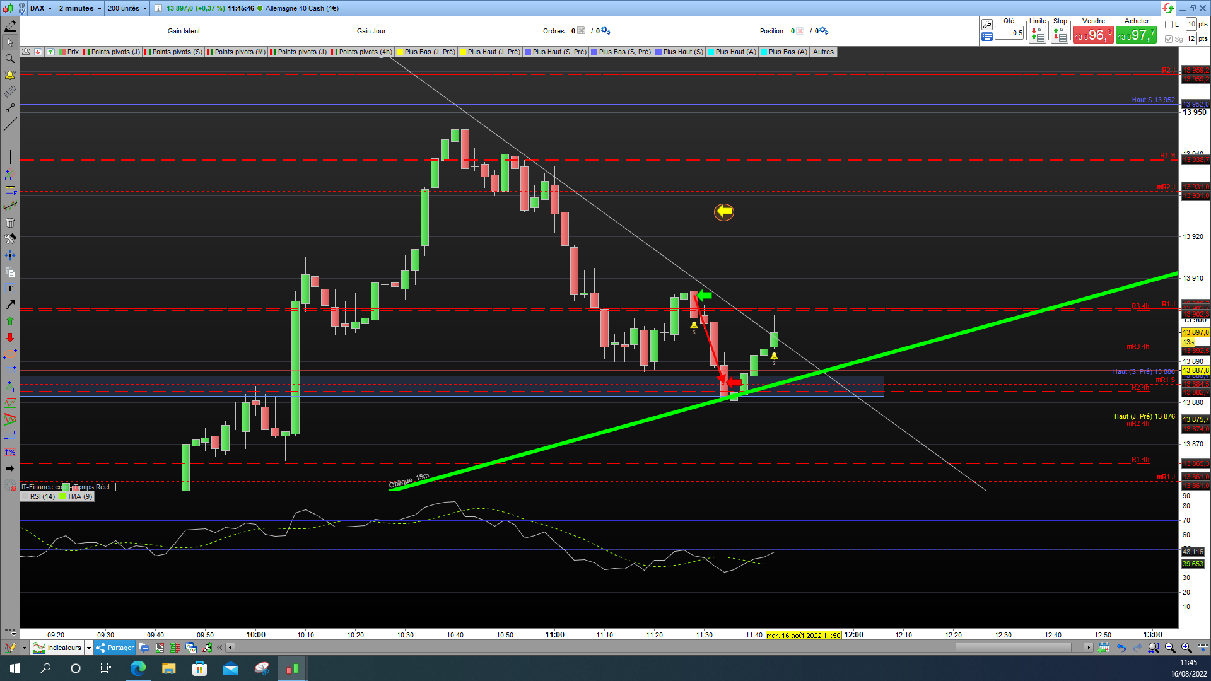This screenshot has height=681, width=1211.
Task: Click the Partager share button
Action: point(115,648)
